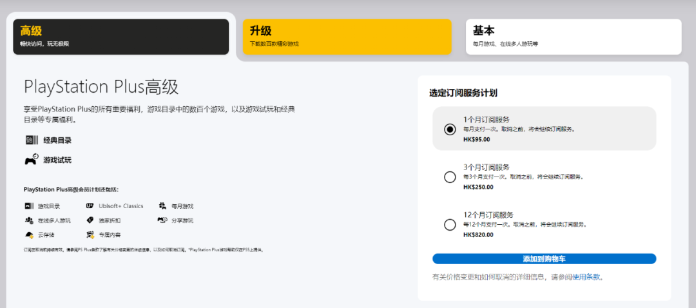Click the 游戏目录 icon
The width and height of the screenshot is (696, 308).
pos(29,206)
